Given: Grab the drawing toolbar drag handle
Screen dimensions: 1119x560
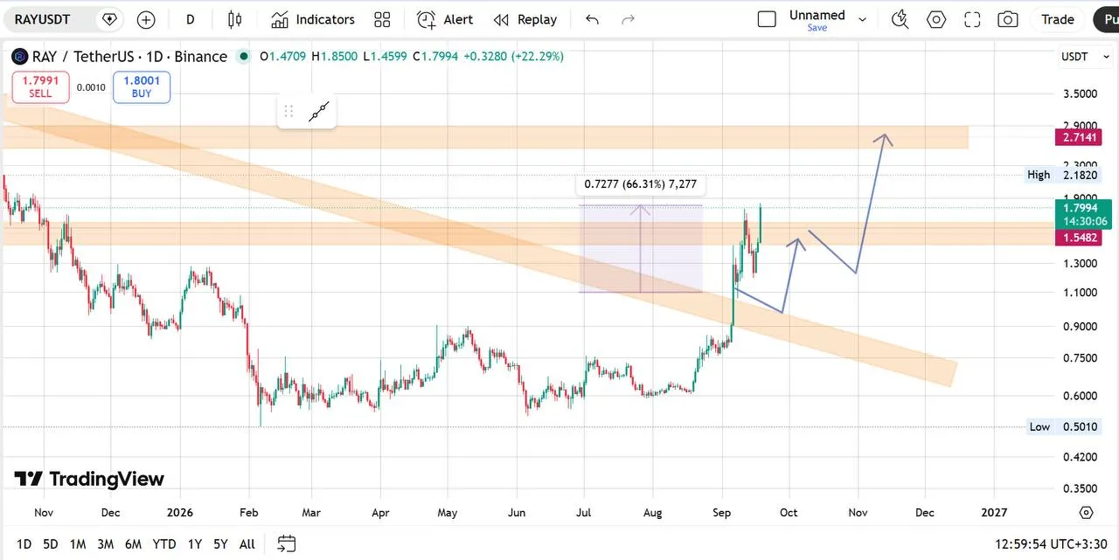Looking at the screenshot, I should pyautogui.click(x=288, y=111).
